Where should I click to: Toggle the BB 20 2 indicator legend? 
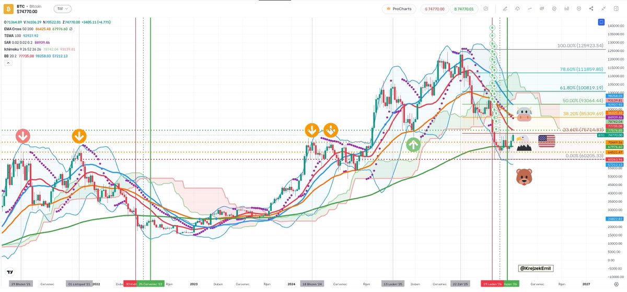point(10,56)
